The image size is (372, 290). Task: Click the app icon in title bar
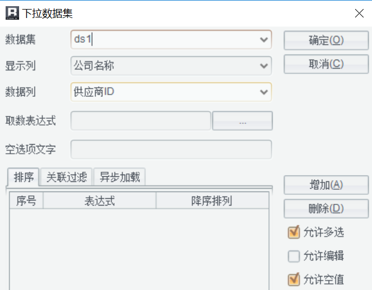pyautogui.click(x=12, y=13)
